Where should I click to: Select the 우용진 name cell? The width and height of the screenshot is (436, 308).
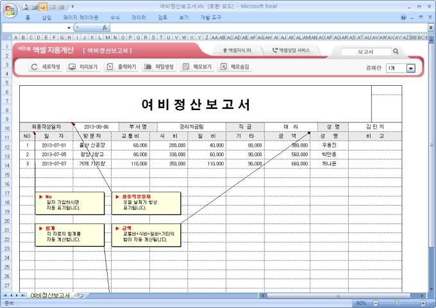[329, 145]
